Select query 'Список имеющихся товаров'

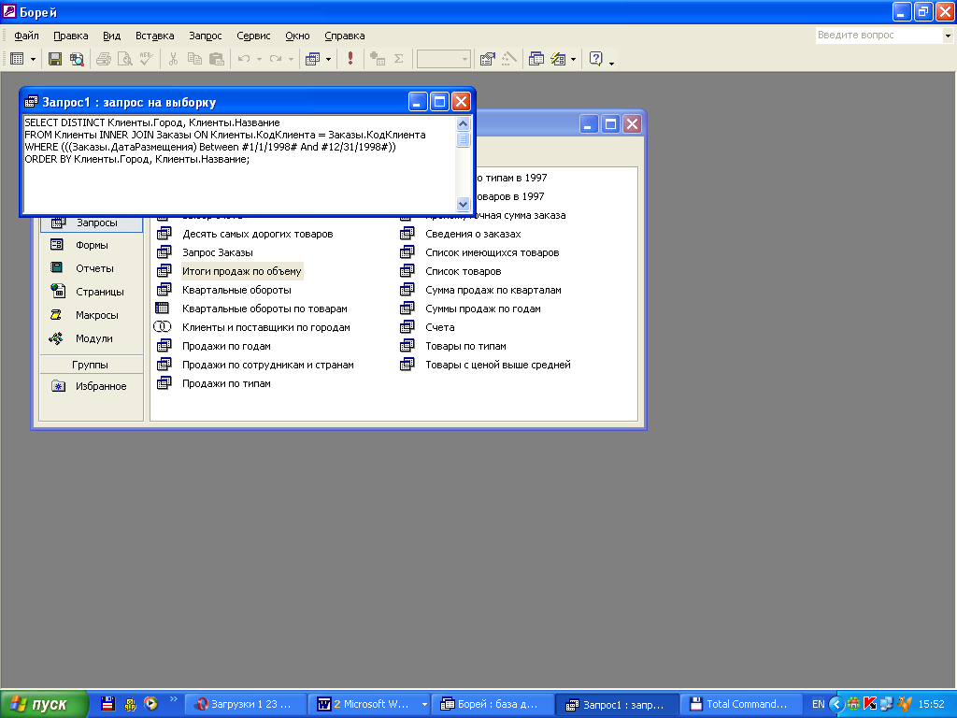(x=492, y=252)
